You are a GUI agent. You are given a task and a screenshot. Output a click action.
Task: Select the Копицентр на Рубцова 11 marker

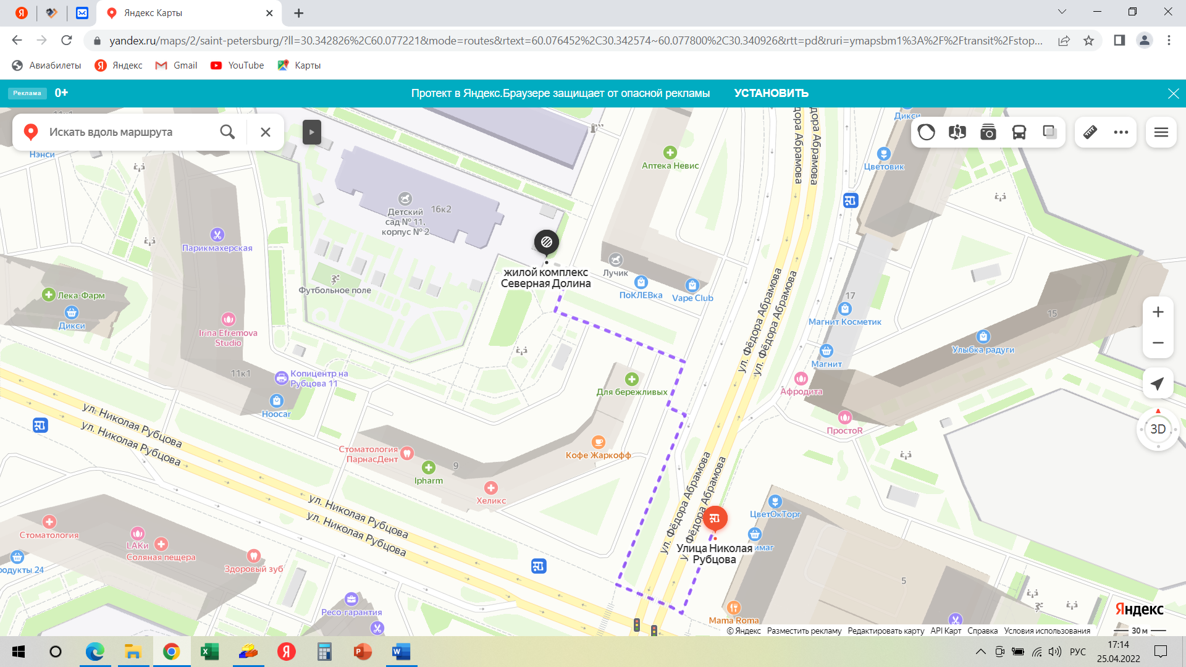tap(281, 377)
